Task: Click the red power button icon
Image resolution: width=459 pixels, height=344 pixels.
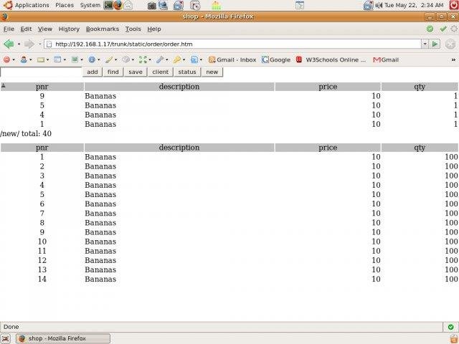Action: (453, 5)
